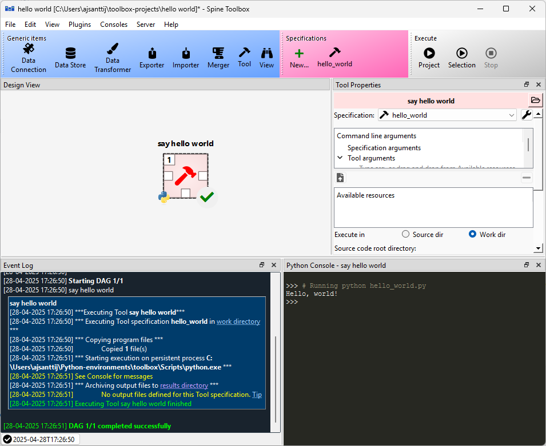This screenshot has width=546, height=446.
Task: Click the Event Log vertical scrollbar
Action: [276, 379]
